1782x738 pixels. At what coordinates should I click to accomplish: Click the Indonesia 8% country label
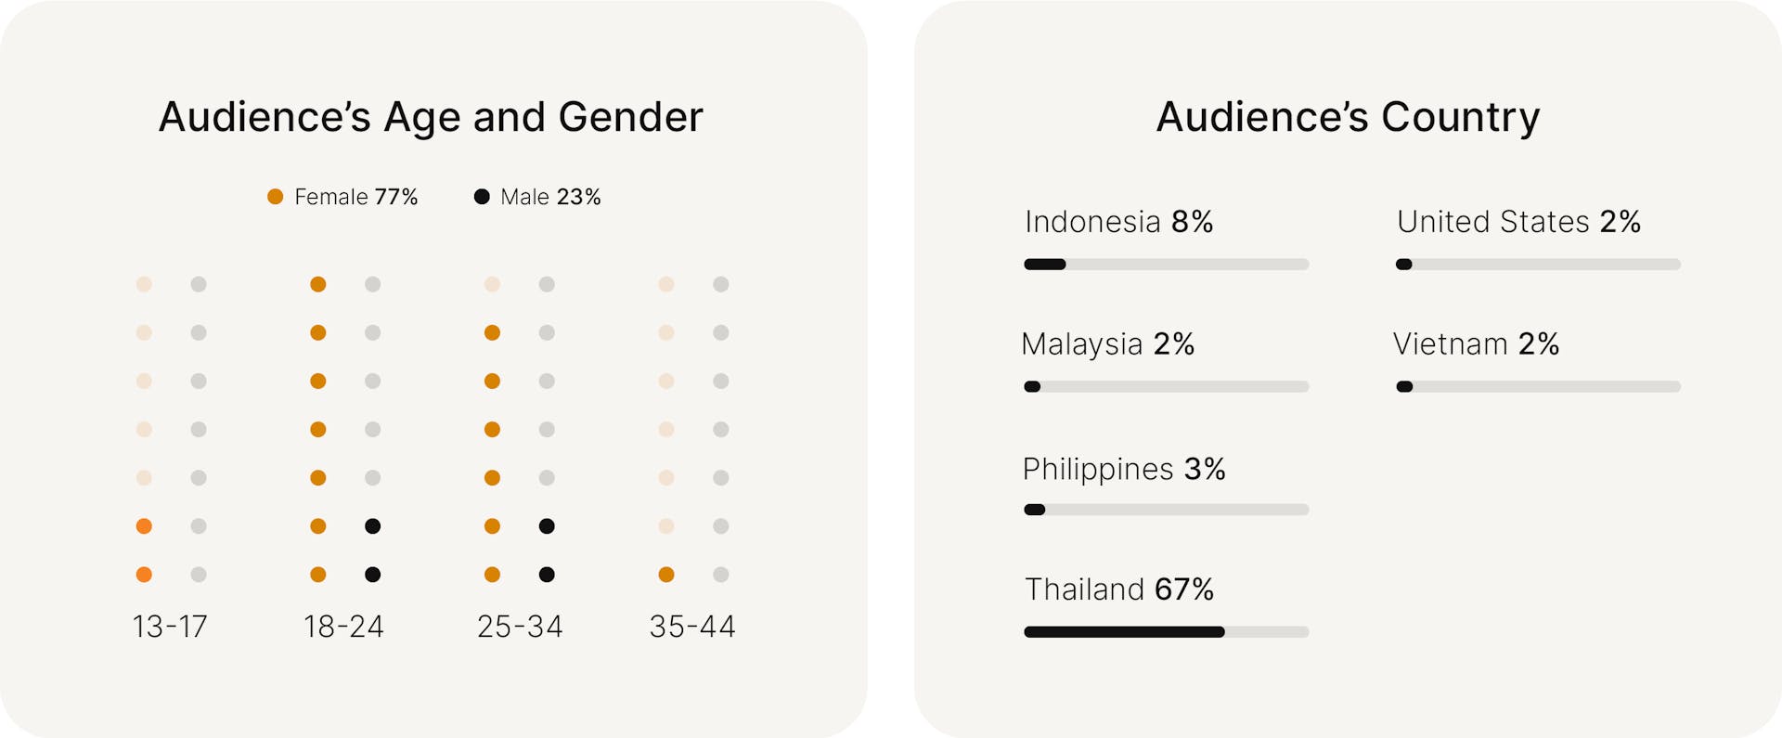1119,222
